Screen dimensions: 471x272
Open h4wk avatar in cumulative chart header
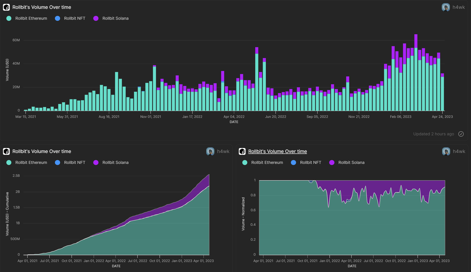point(210,151)
